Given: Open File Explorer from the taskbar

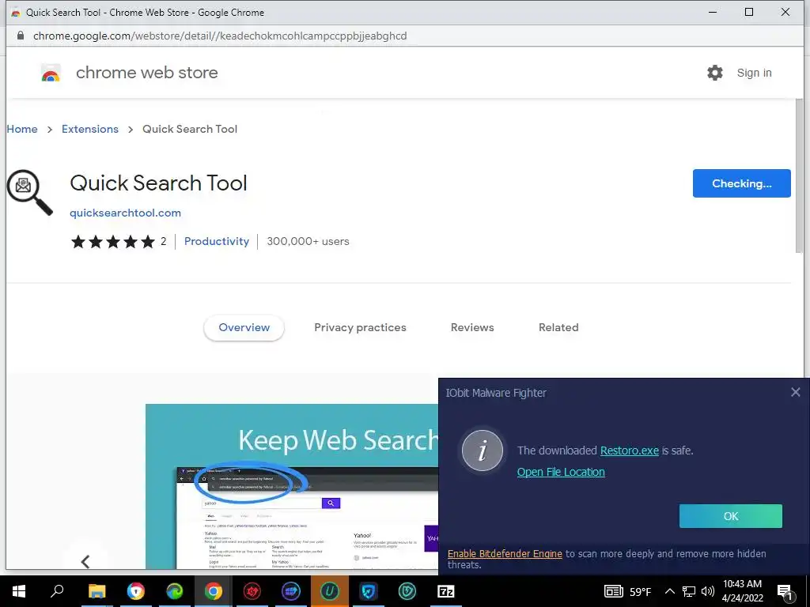Looking at the screenshot, I should point(97,591).
